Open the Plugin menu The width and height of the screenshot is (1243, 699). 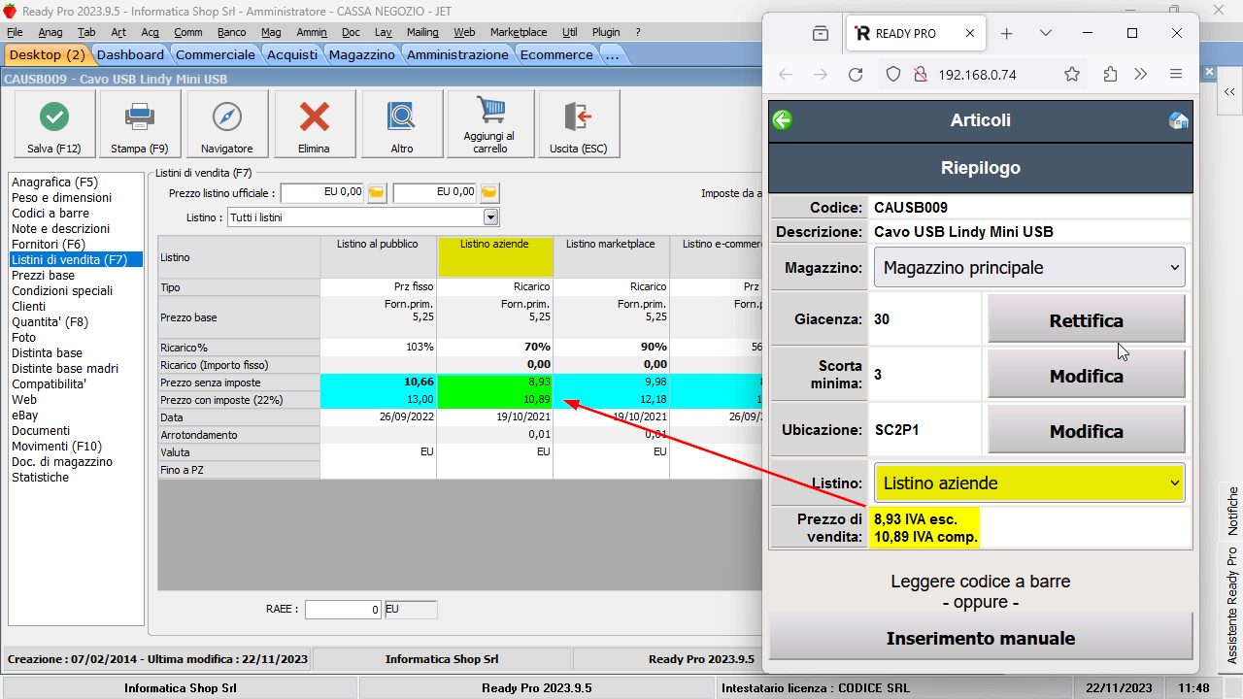tap(605, 32)
